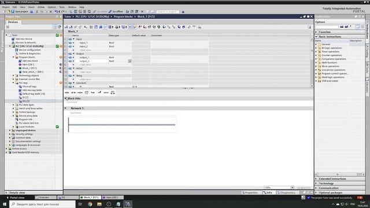
Task: Insert a normally open contact instruction
Action: click(67, 92)
